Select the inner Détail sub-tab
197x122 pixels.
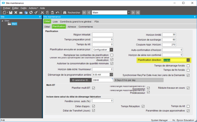pyautogui.click(x=47, y=27)
